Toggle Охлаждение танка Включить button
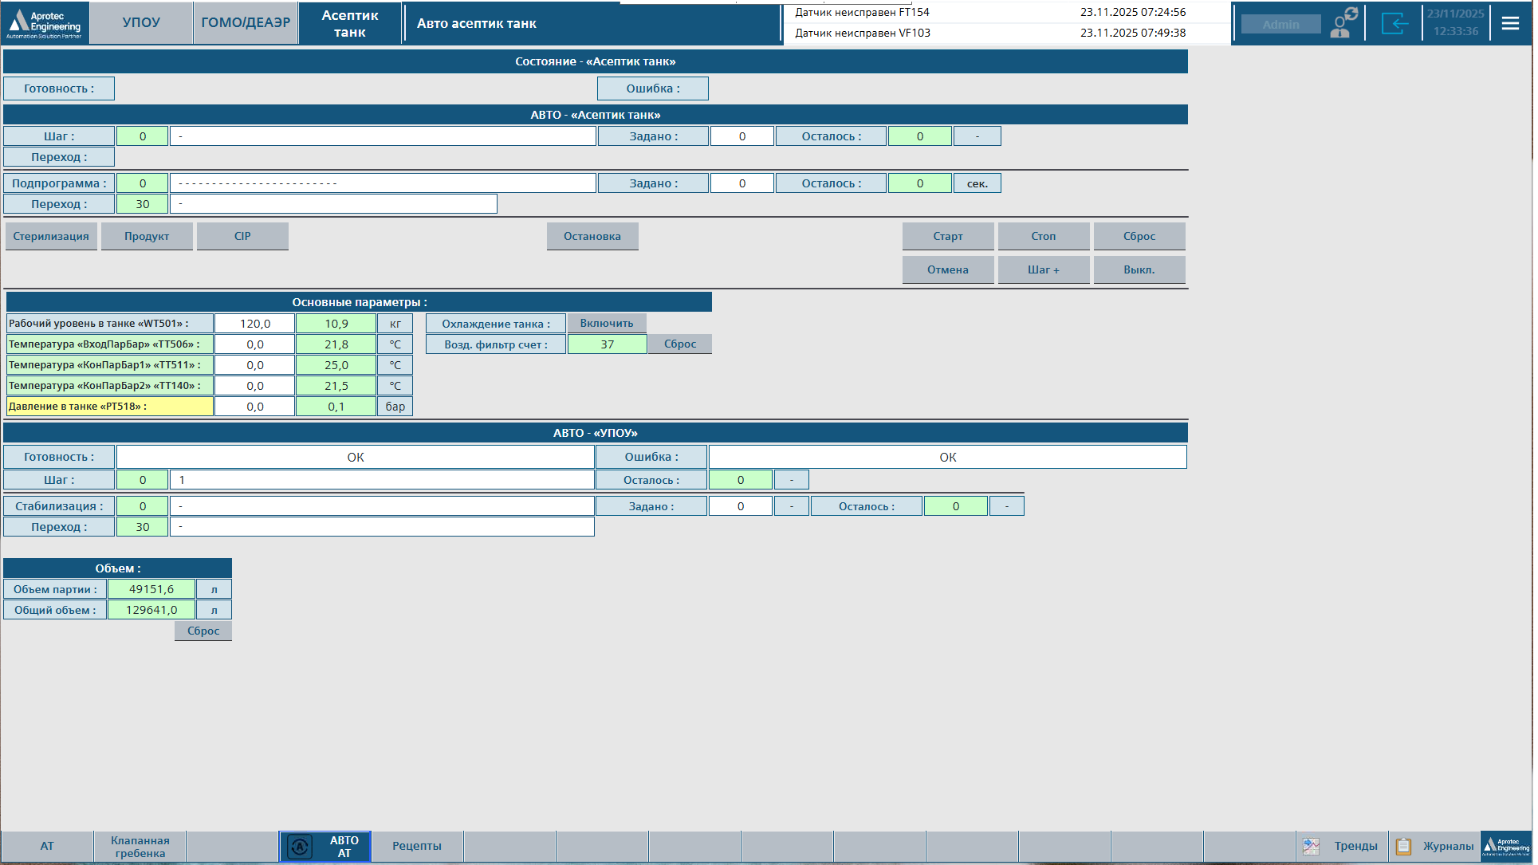 point(606,324)
